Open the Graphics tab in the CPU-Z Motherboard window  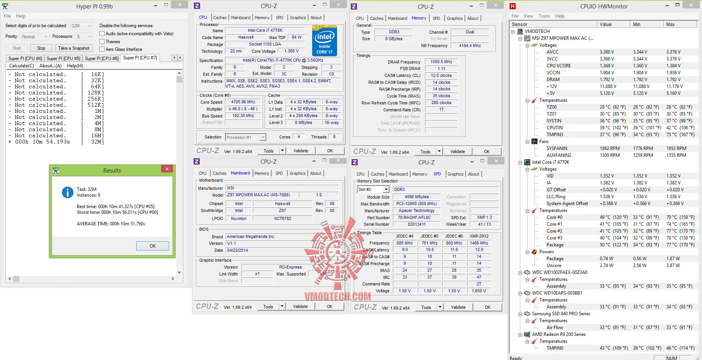[x=297, y=173]
